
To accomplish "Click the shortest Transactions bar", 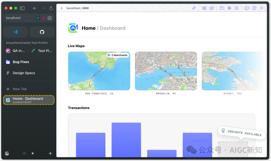I will pos(162,153).
